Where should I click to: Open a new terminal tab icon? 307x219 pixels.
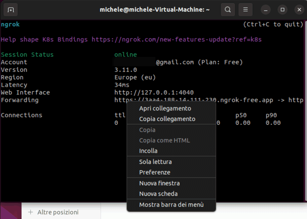(x=10, y=10)
